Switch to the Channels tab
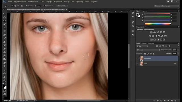This screenshot has height=102, width=182. point(144,43)
